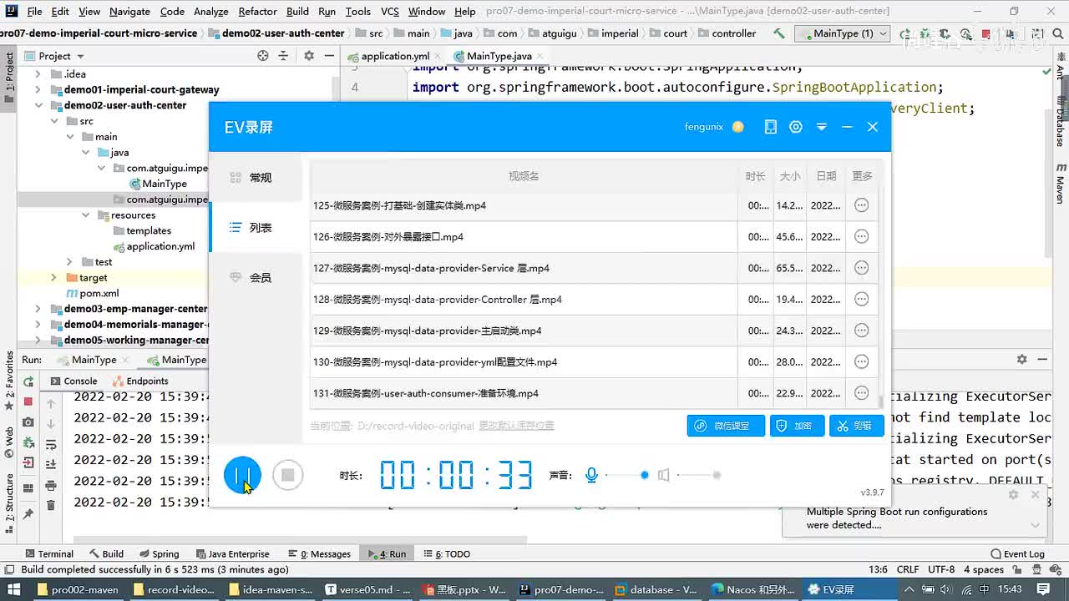The height and width of the screenshot is (601, 1069).
Task: Expand the Spring Boot notification chevron
Action: coord(1036,525)
